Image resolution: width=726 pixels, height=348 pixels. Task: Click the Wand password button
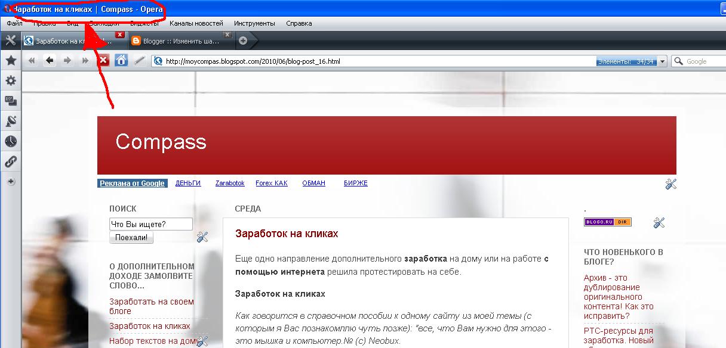click(139, 61)
